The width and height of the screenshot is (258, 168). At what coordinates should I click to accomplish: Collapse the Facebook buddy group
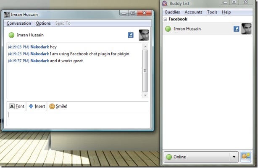coord(166,19)
